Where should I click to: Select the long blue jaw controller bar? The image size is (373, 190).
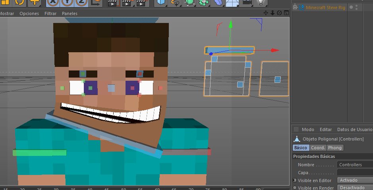[104, 134]
